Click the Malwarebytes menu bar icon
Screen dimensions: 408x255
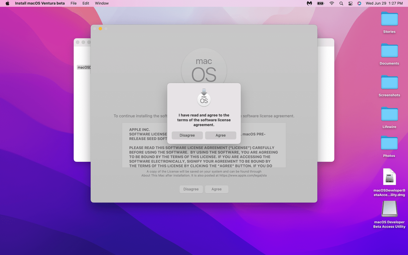coord(309,3)
